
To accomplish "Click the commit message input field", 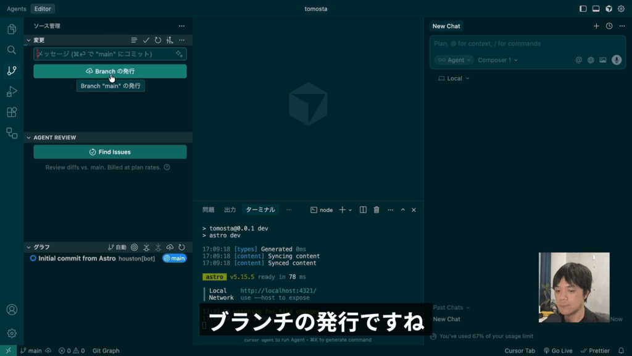I will coord(105,54).
